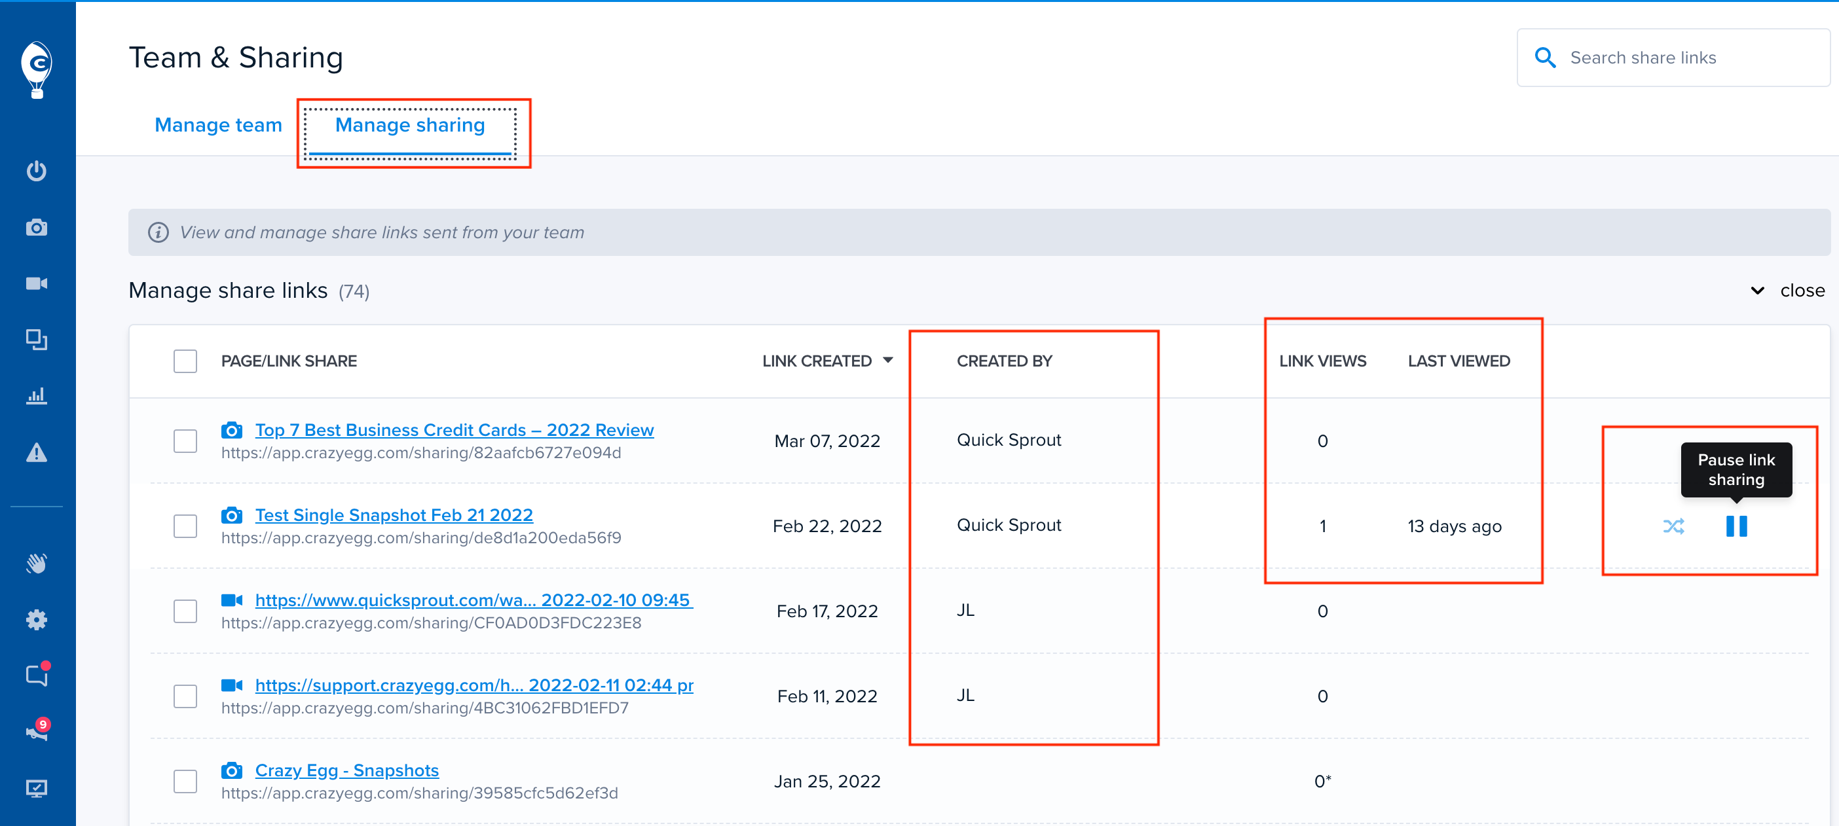This screenshot has width=1839, height=826.
Task: Click the Feb 11, 2022 date cell
Action: 827,696
